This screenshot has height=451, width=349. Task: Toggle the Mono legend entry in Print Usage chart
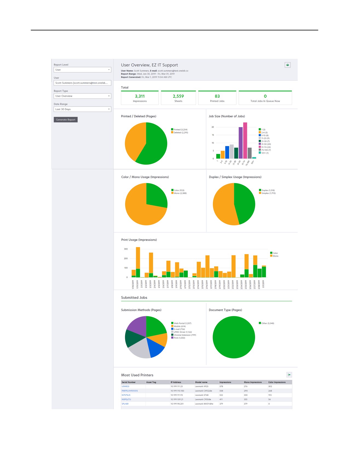pyautogui.click(x=274, y=256)
